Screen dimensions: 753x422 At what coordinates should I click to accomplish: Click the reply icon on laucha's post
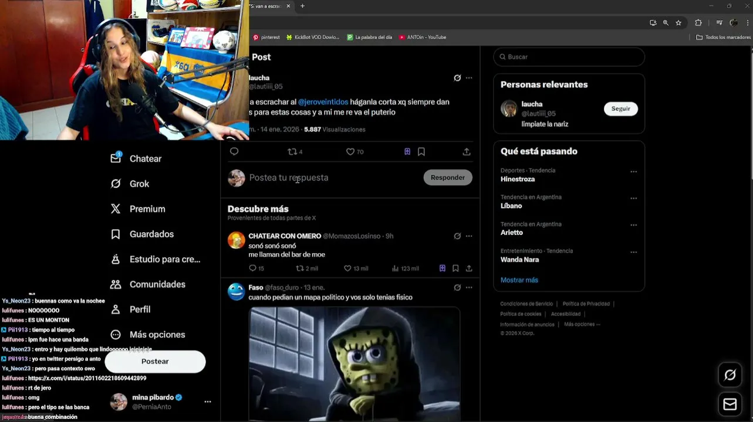[x=234, y=152]
